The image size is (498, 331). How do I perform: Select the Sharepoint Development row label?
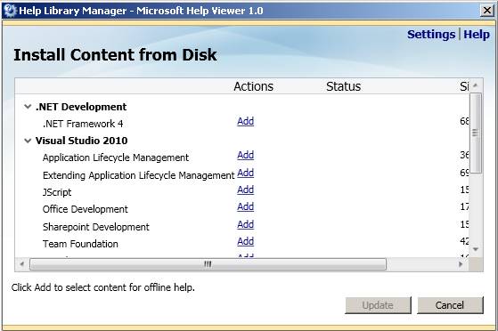point(96,227)
